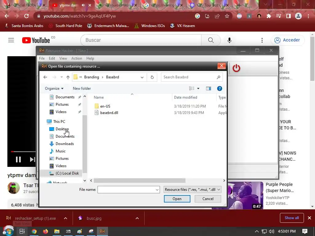Select Desktop in navigation pane
The height and width of the screenshot is (236, 315).
(x=62, y=129)
